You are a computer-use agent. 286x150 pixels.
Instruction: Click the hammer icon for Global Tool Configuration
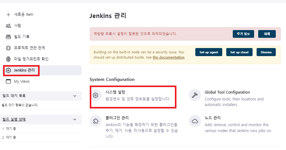(x=195, y=95)
